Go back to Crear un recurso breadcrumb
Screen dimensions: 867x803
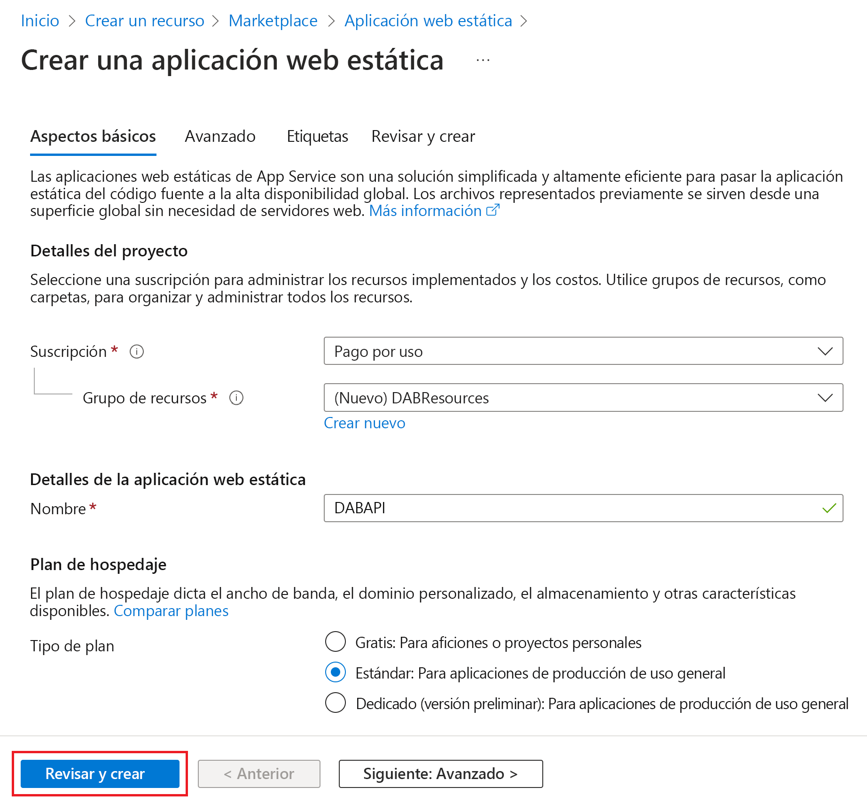(145, 21)
